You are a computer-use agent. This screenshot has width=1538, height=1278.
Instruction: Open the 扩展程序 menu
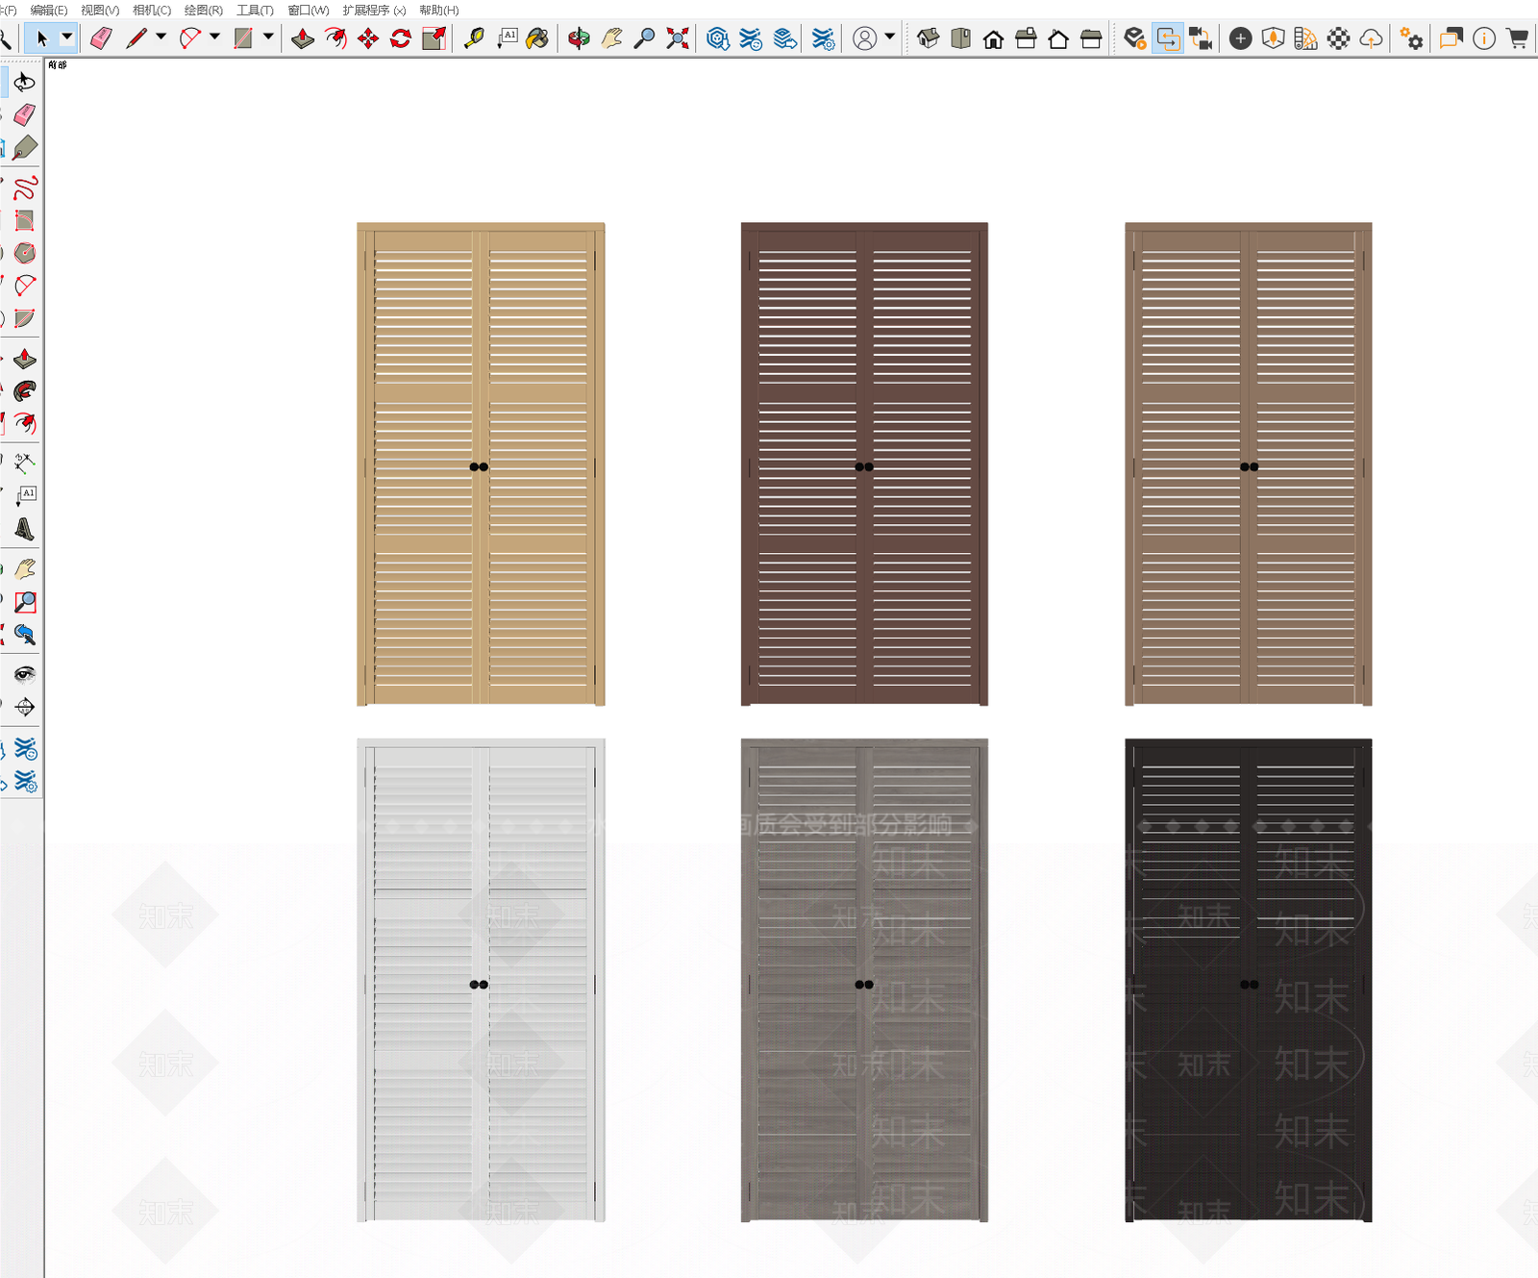pos(374,10)
